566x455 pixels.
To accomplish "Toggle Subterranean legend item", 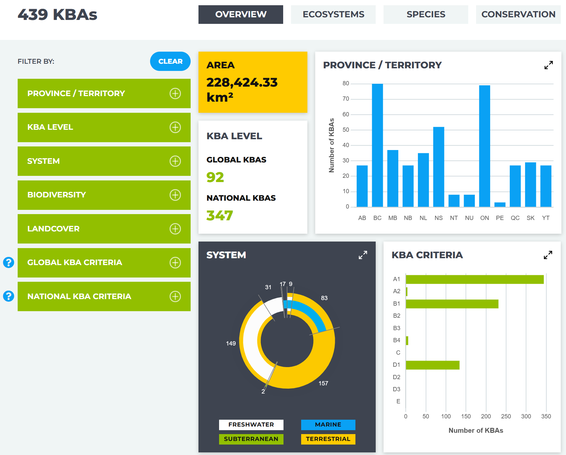I will click(251, 439).
